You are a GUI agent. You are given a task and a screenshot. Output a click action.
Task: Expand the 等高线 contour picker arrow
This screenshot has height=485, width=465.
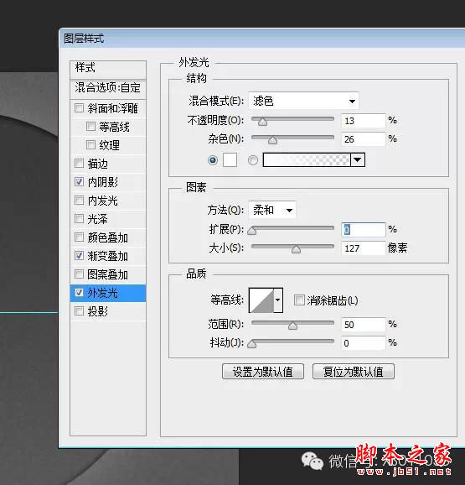pos(278,300)
